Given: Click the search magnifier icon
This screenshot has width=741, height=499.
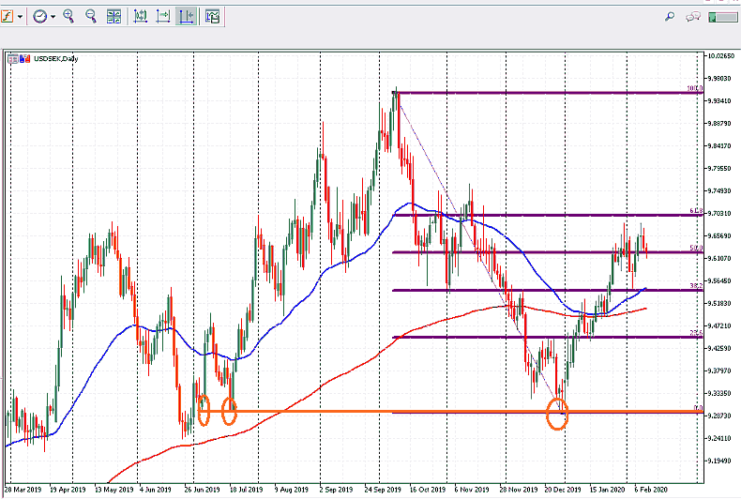Looking at the screenshot, I should [670, 16].
